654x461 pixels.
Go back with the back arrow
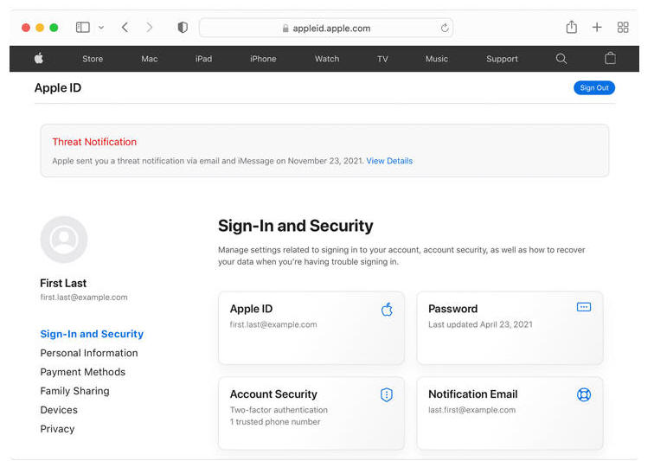click(125, 28)
